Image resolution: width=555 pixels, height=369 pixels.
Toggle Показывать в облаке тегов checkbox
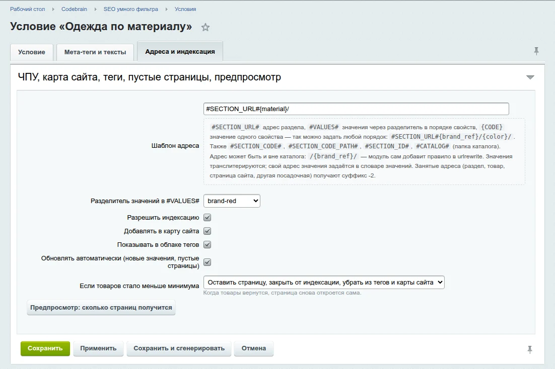click(x=207, y=245)
